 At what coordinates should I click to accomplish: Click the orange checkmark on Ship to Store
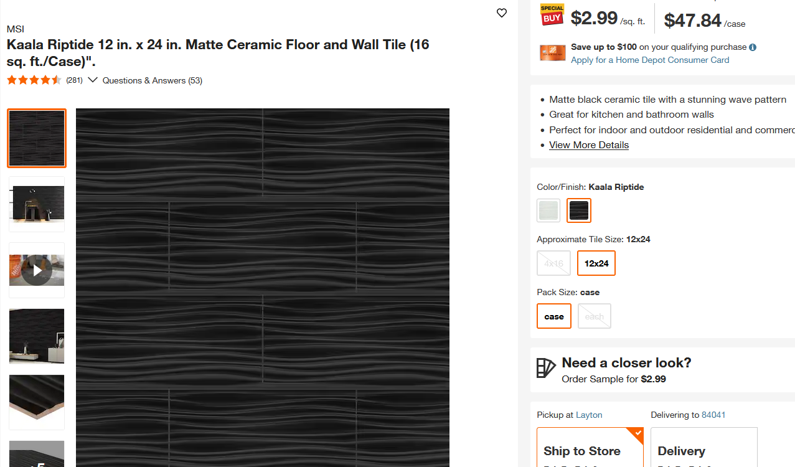[x=637, y=432]
